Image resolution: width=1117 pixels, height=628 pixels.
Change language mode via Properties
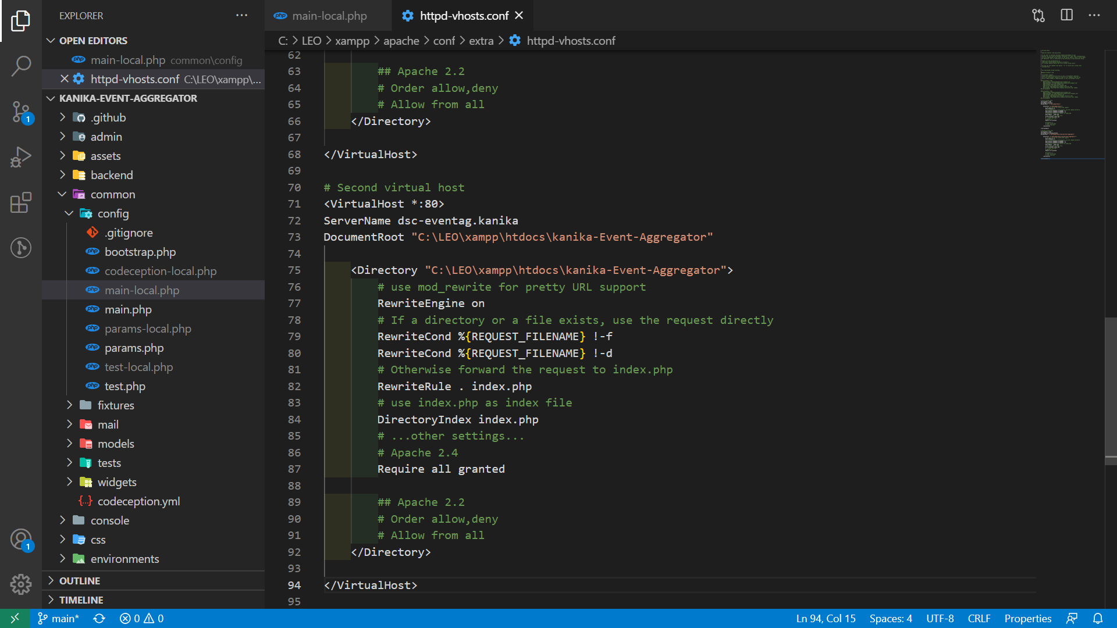click(1028, 618)
